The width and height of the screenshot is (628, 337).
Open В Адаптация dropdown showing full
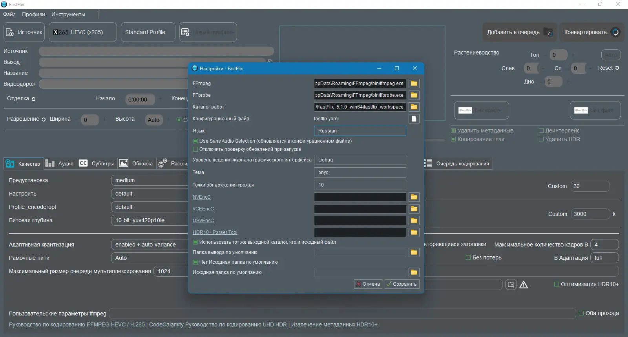[604, 258]
